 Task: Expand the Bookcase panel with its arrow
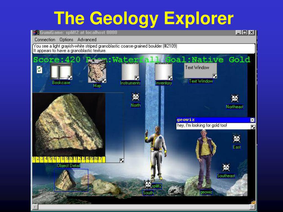pyautogui.click(x=70, y=78)
